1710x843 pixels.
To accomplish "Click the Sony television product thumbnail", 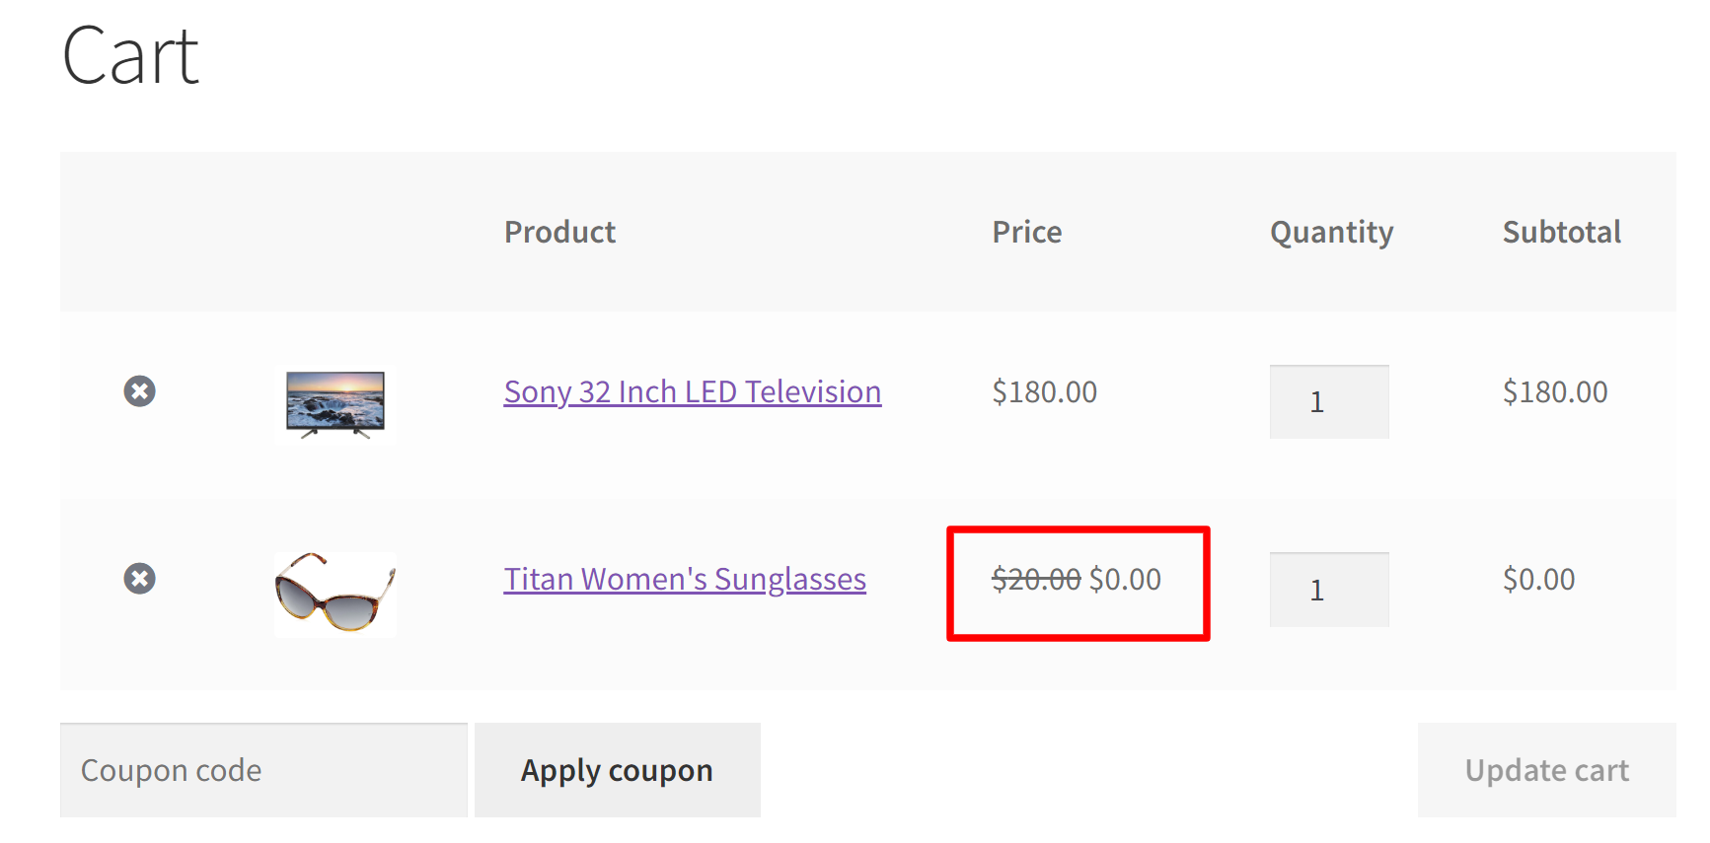I will click(335, 404).
